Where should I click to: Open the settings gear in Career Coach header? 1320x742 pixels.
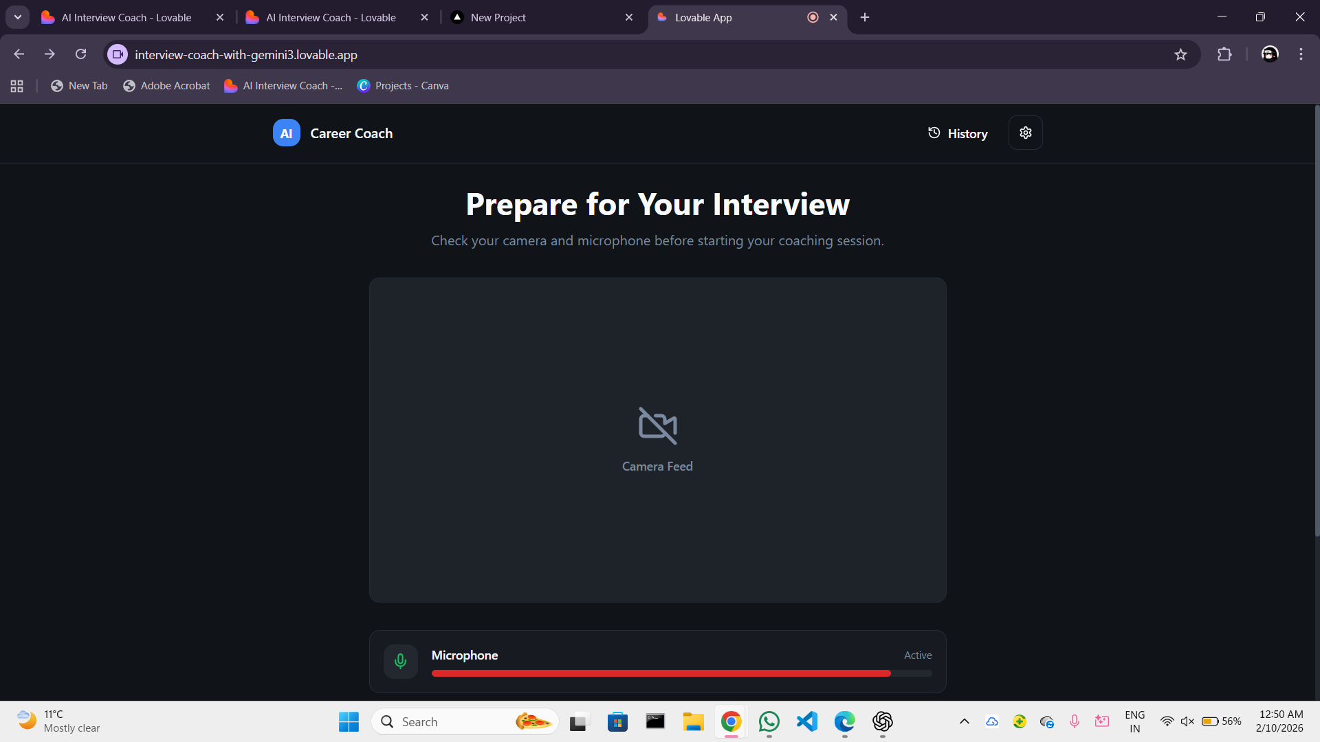(1025, 133)
